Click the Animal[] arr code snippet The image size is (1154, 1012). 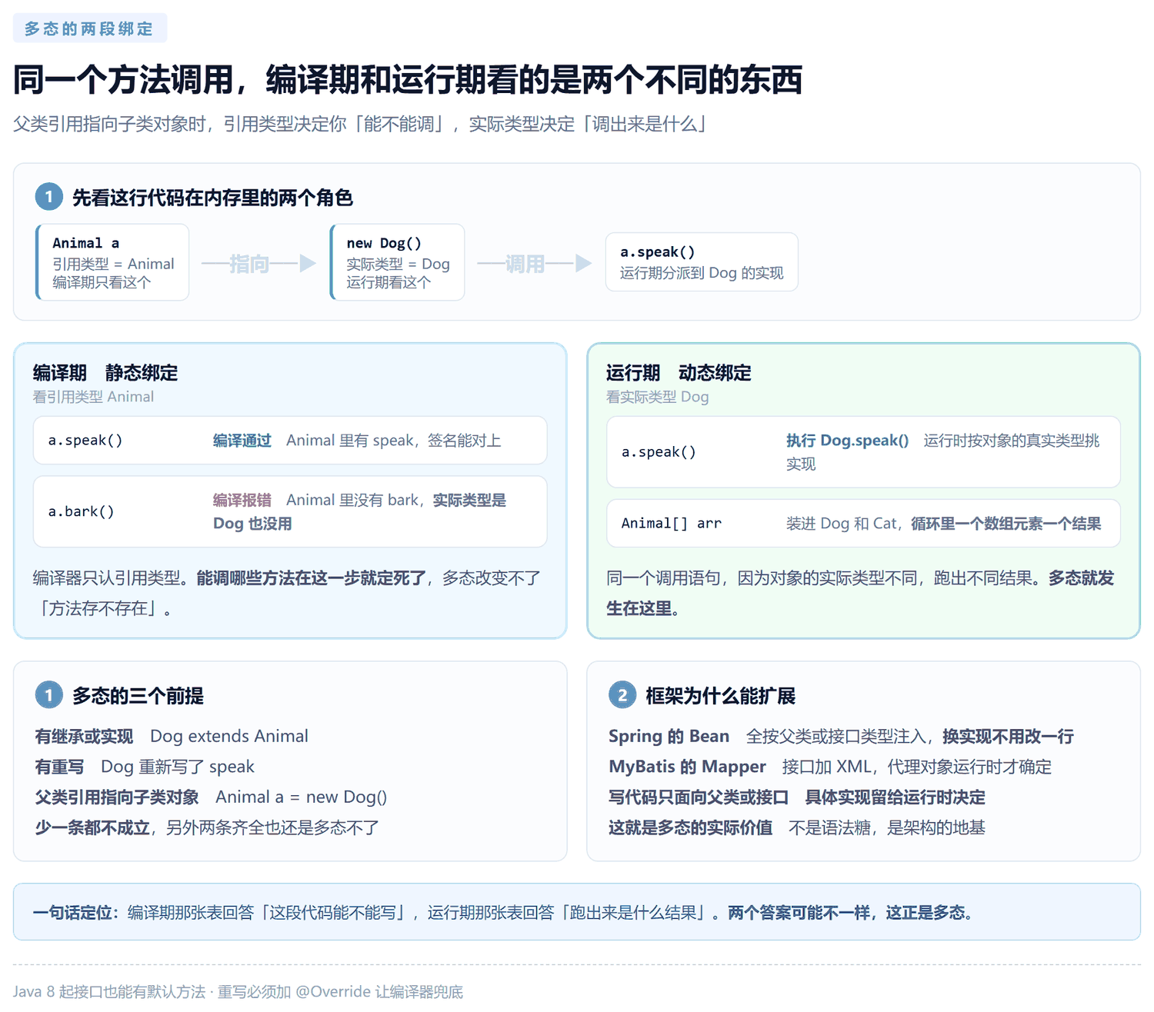[672, 524]
